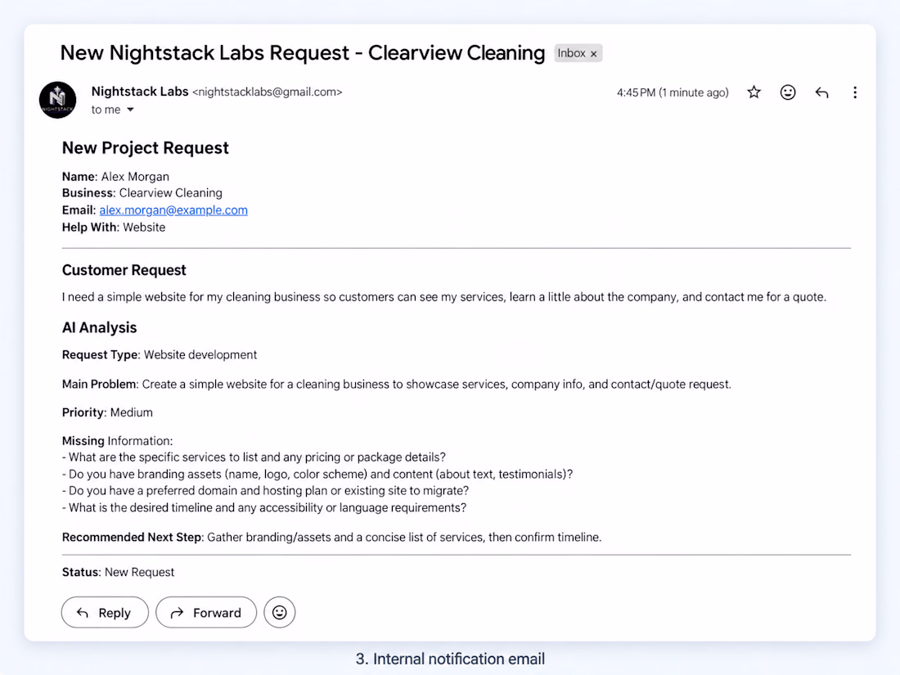Click the email subject line title
Viewport: 900px width, 675px height.
[x=303, y=53]
